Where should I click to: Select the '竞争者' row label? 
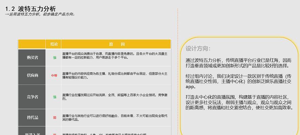[x=32, y=97]
